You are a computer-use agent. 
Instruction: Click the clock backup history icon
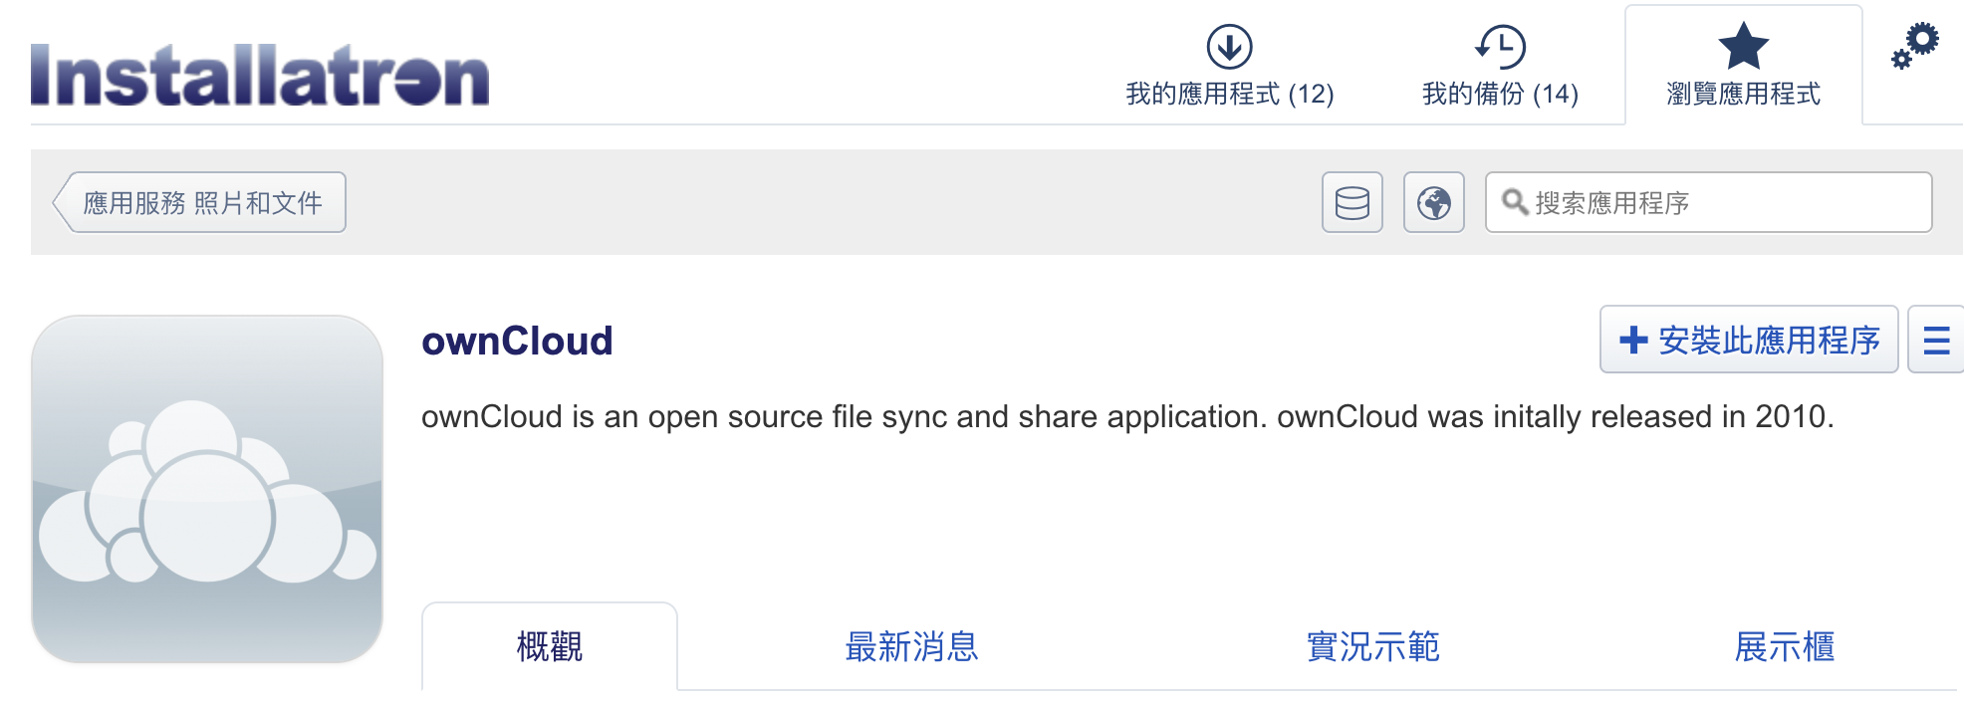[1500, 46]
